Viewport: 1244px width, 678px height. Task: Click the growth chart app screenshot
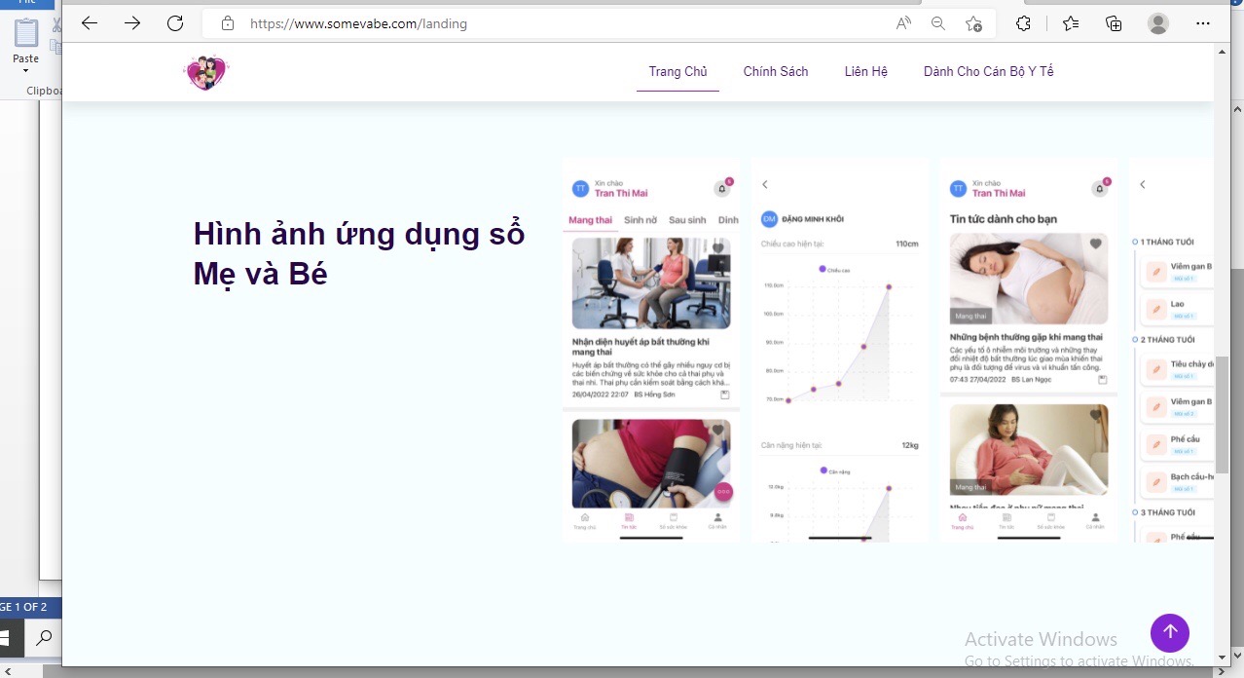(839, 350)
